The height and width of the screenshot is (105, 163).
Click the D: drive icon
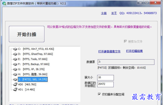(x=15, y=54)
